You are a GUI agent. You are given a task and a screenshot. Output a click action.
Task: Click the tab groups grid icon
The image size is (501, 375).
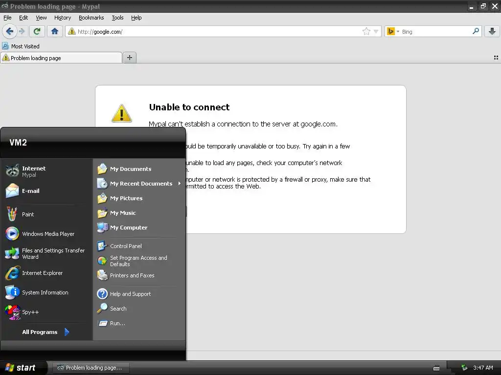coord(496,58)
